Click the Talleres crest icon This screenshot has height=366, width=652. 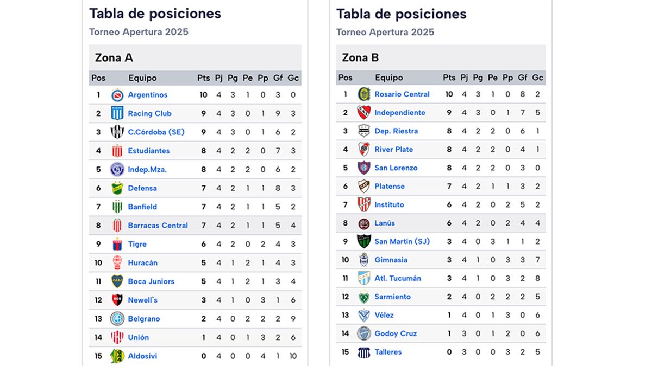pos(364,352)
